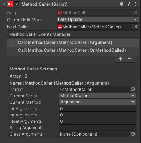This screenshot has height=143, width=141.
Task: Remove the selected event with the minus button
Action: [x=129, y=59]
